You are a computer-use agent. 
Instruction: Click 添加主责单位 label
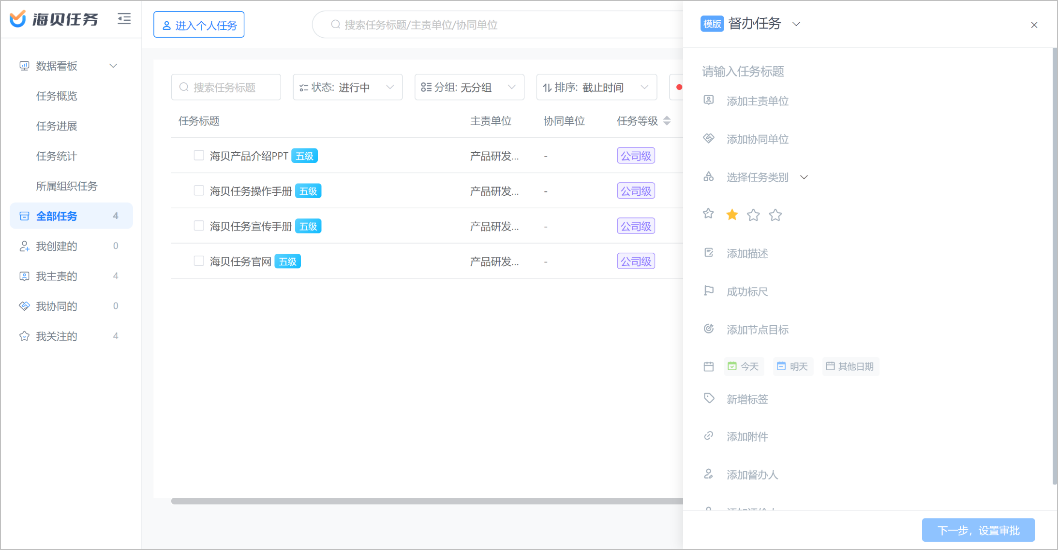click(x=758, y=101)
